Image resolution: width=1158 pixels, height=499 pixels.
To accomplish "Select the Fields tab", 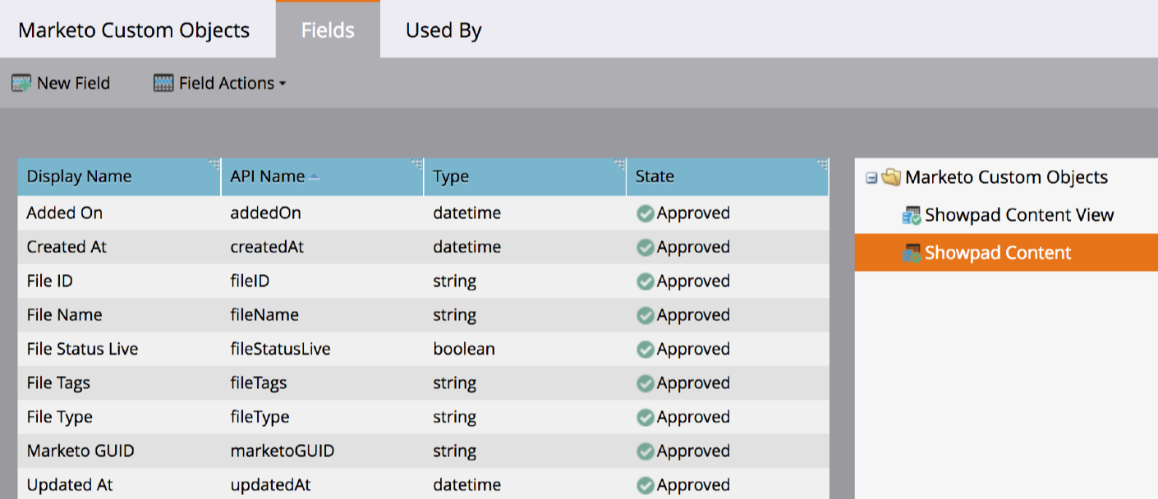I will (328, 30).
